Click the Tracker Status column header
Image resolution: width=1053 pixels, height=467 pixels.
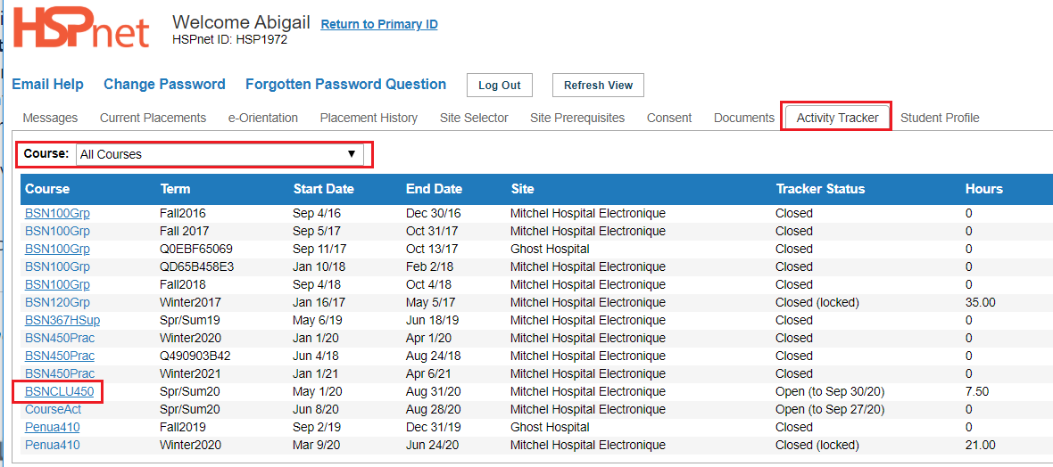click(x=820, y=189)
